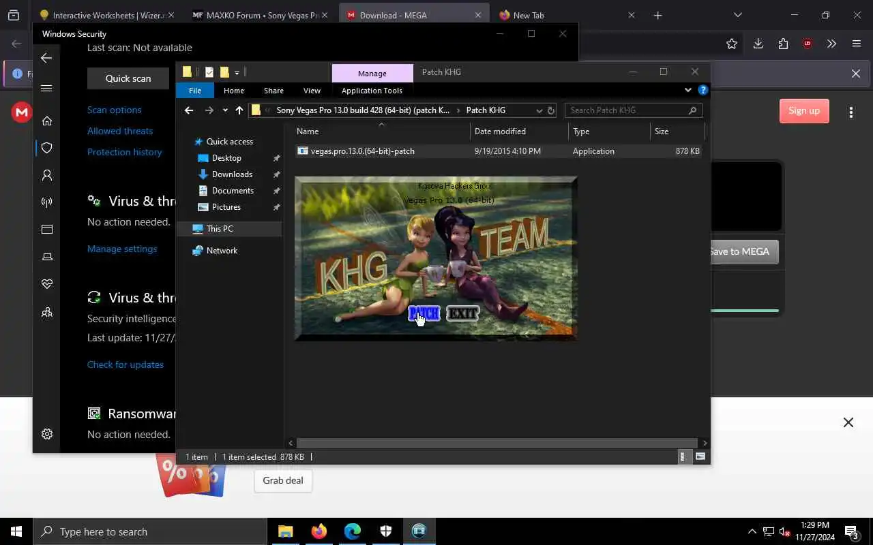Image resolution: width=873 pixels, height=545 pixels.
Task: Open Firefox extensions puzzle icon
Action: pyautogui.click(x=783, y=44)
